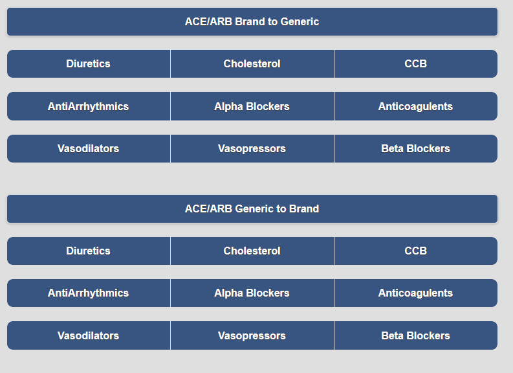
Task: Select Vasopressors in Brand to Generic group
Action: [252, 149]
